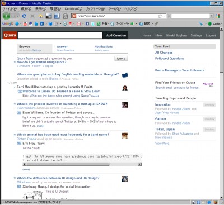Unfollow the Gartner topic

point(209,119)
